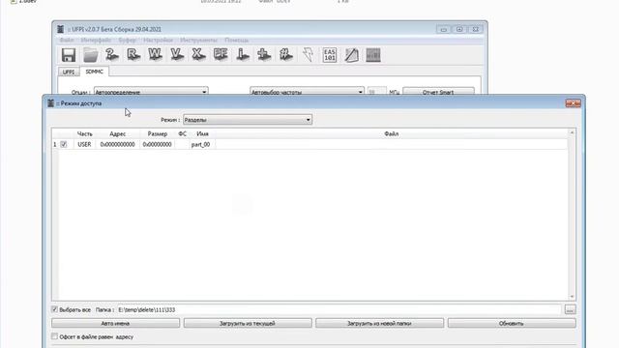Switch to the UFPI tab
Screen dimensions: 619x348
pos(69,72)
